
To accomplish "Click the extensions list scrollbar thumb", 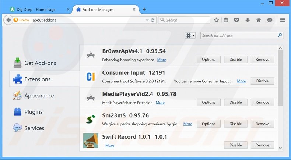I will [x=280, y=78].
